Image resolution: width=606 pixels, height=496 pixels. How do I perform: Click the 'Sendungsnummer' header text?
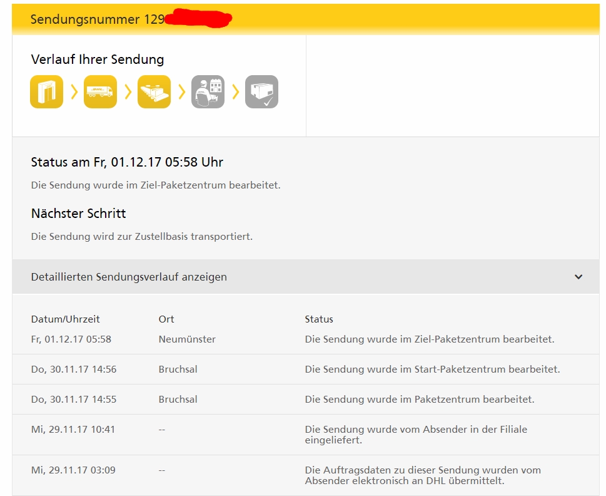pos(85,19)
